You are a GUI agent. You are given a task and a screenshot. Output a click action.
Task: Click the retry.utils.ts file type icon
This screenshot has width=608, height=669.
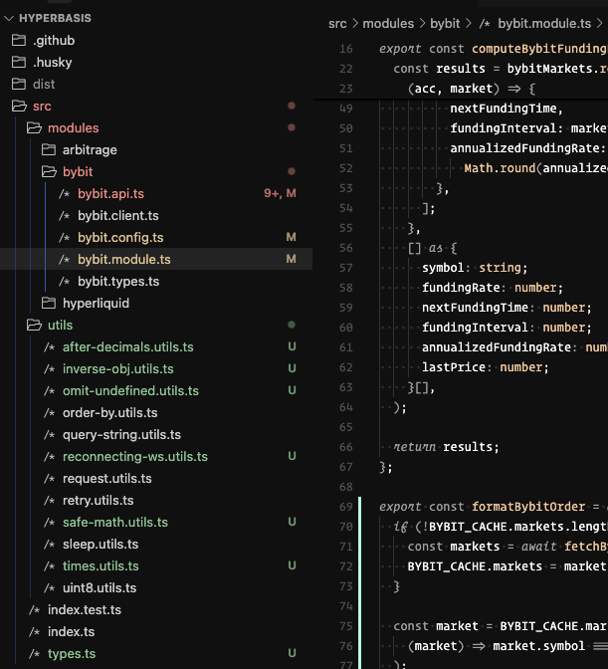(50, 500)
